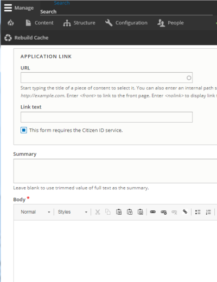Click the autocomplete circle in URL field
This screenshot has height=282, width=217.
click(x=189, y=78)
